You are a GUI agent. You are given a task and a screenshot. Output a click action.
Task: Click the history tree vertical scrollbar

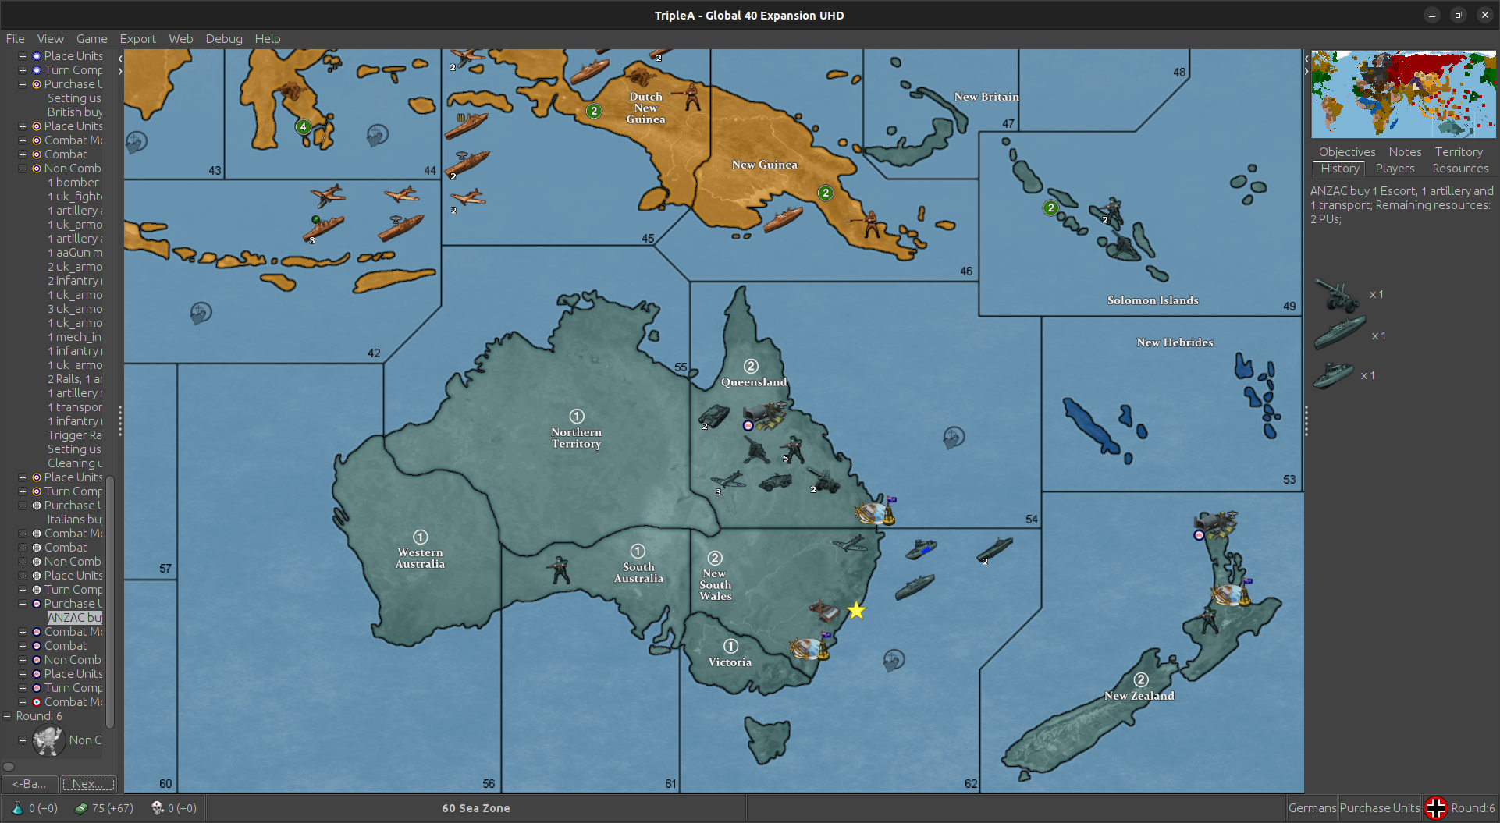110,601
